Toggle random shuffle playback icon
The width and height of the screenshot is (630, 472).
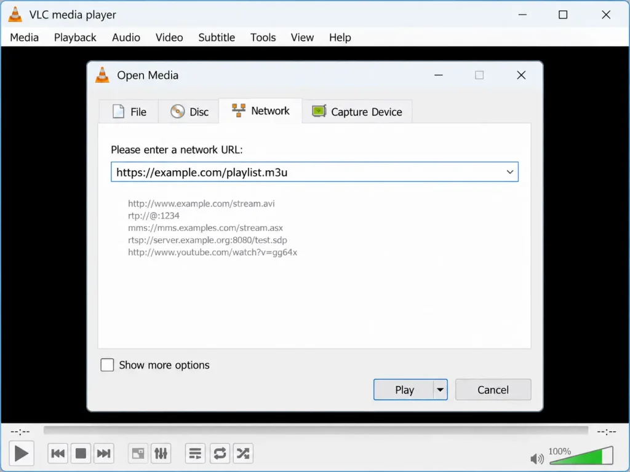pyautogui.click(x=243, y=454)
